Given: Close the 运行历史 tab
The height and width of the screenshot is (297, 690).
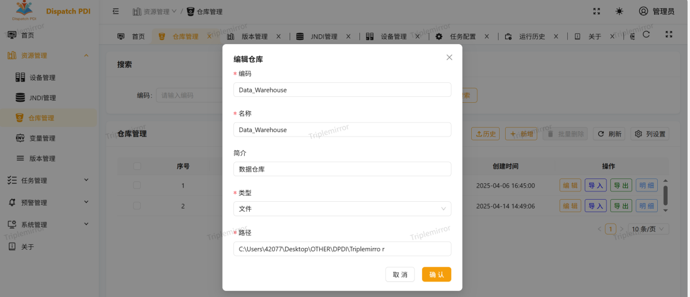Looking at the screenshot, I should coord(556,36).
